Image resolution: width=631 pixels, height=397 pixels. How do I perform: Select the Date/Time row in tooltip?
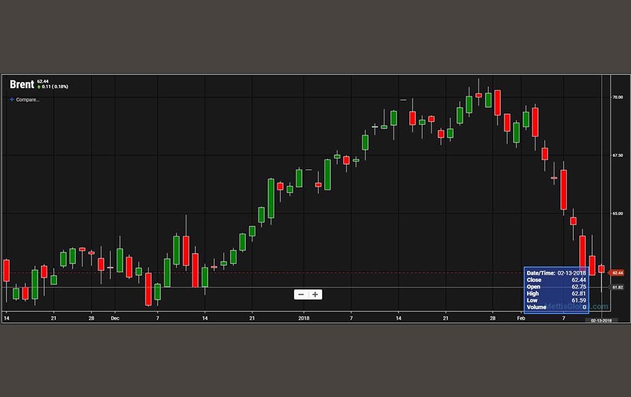click(556, 272)
